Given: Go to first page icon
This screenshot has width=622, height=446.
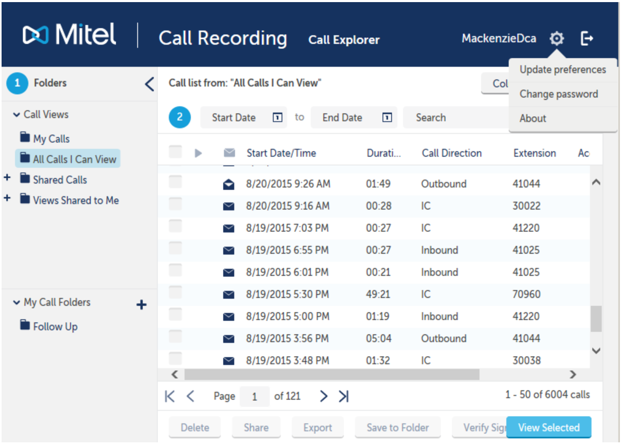Looking at the screenshot, I should tap(170, 396).
